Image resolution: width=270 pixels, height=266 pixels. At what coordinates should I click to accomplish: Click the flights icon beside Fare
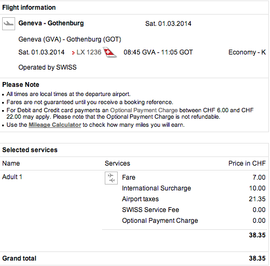(111, 178)
